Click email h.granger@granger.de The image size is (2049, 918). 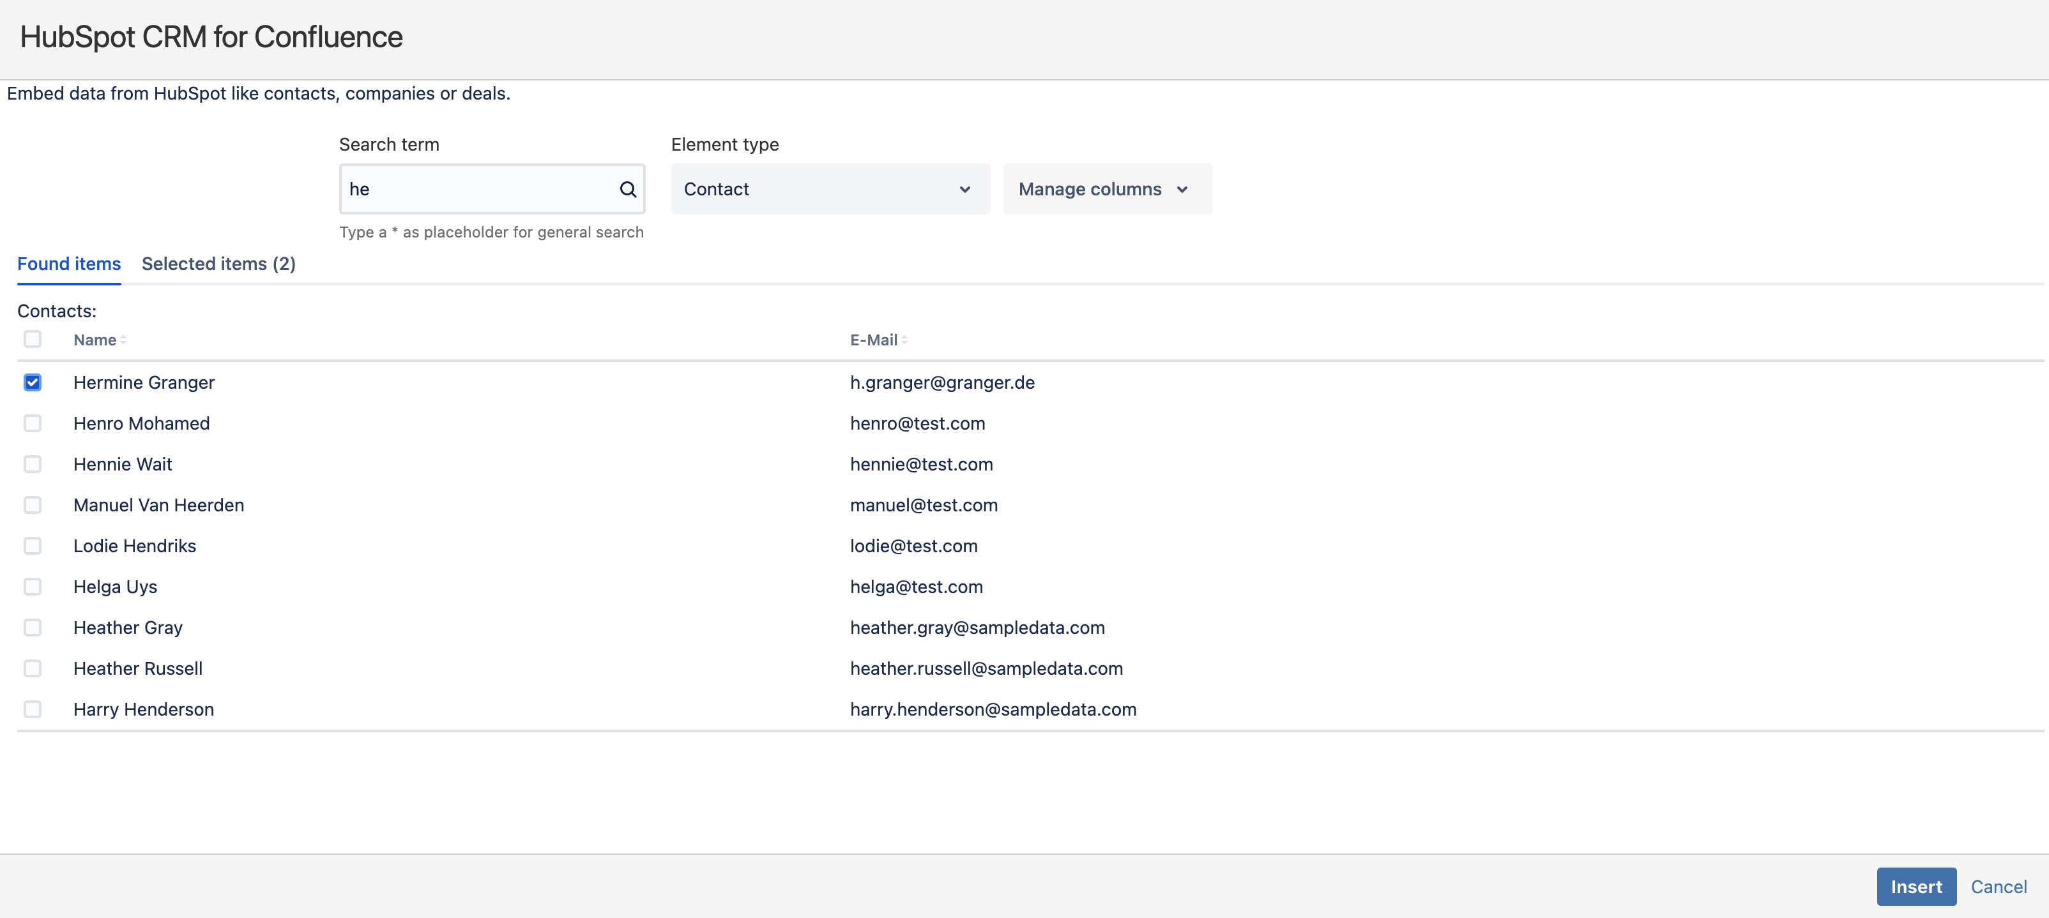point(943,382)
